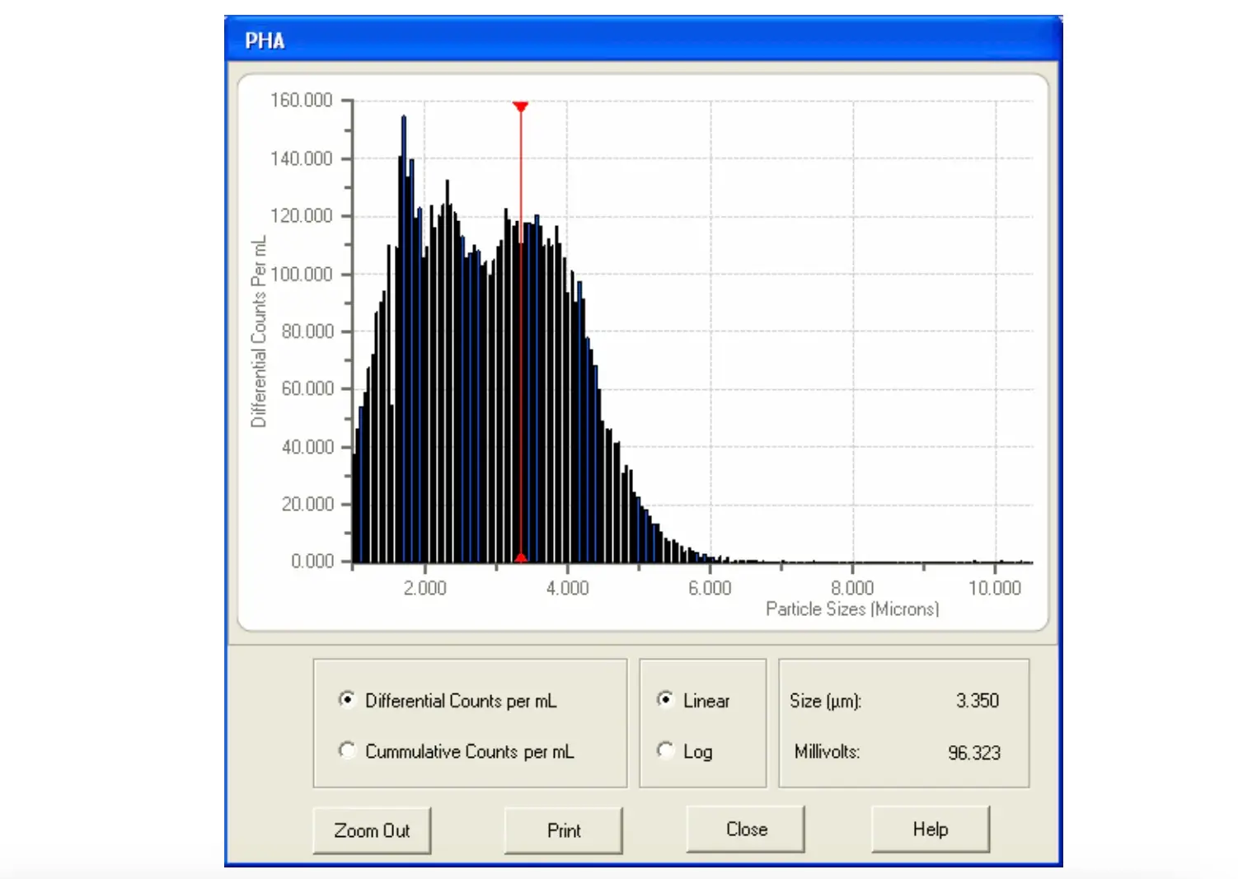
Task: Click the 8.000 x-axis tick label
Action: 852,588
